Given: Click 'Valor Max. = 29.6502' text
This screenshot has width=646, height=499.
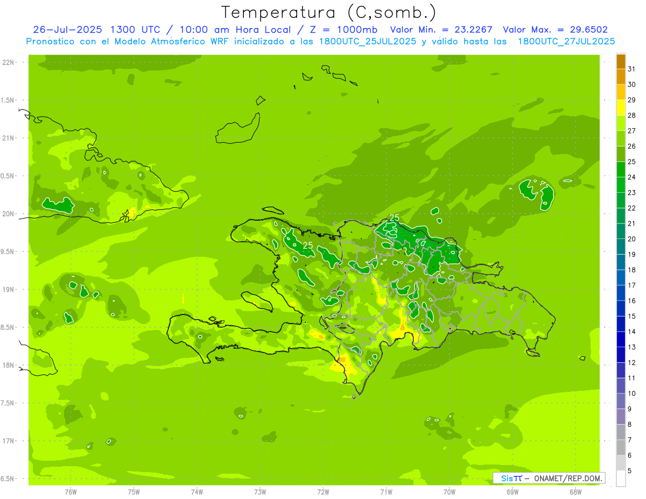Looking at the screenshot, I should coord(556,30).
